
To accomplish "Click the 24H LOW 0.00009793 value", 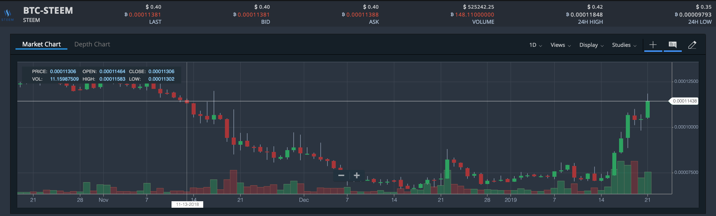I will [x=695, y=15].
